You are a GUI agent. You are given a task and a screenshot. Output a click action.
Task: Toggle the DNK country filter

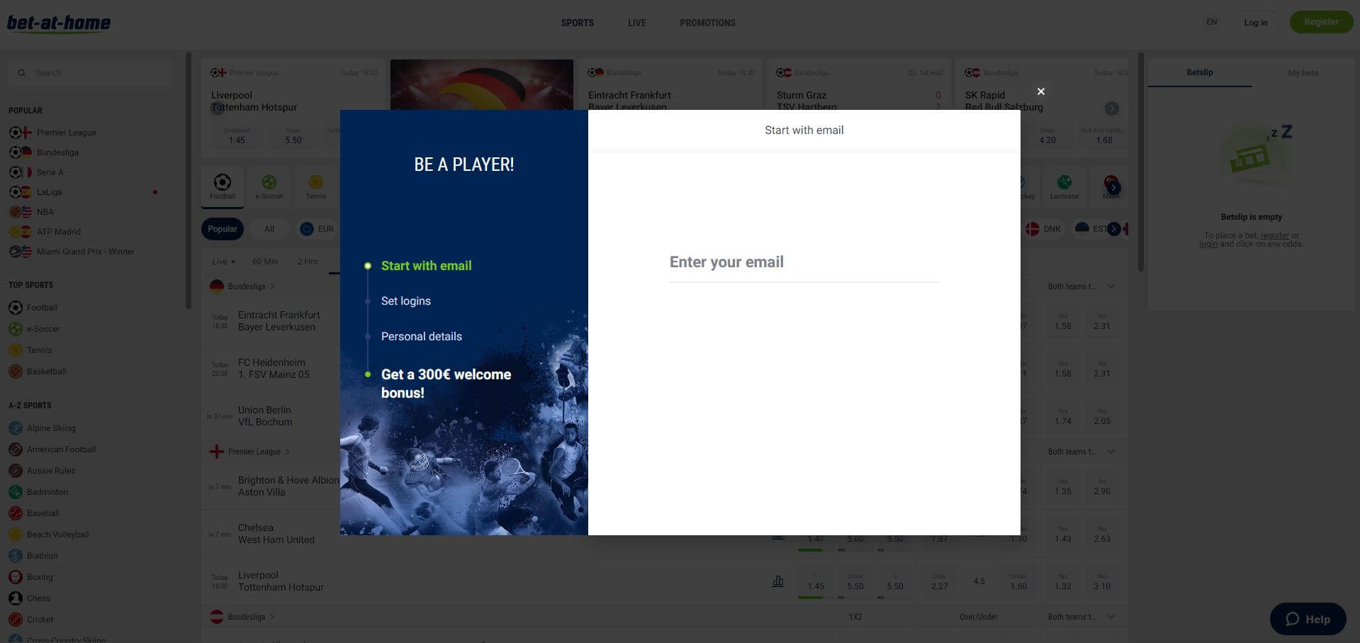(1045, 228)
